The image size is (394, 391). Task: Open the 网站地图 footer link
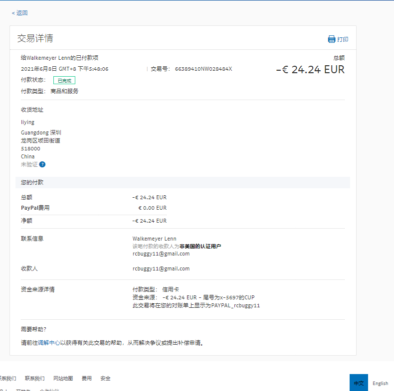coord(63,379)
